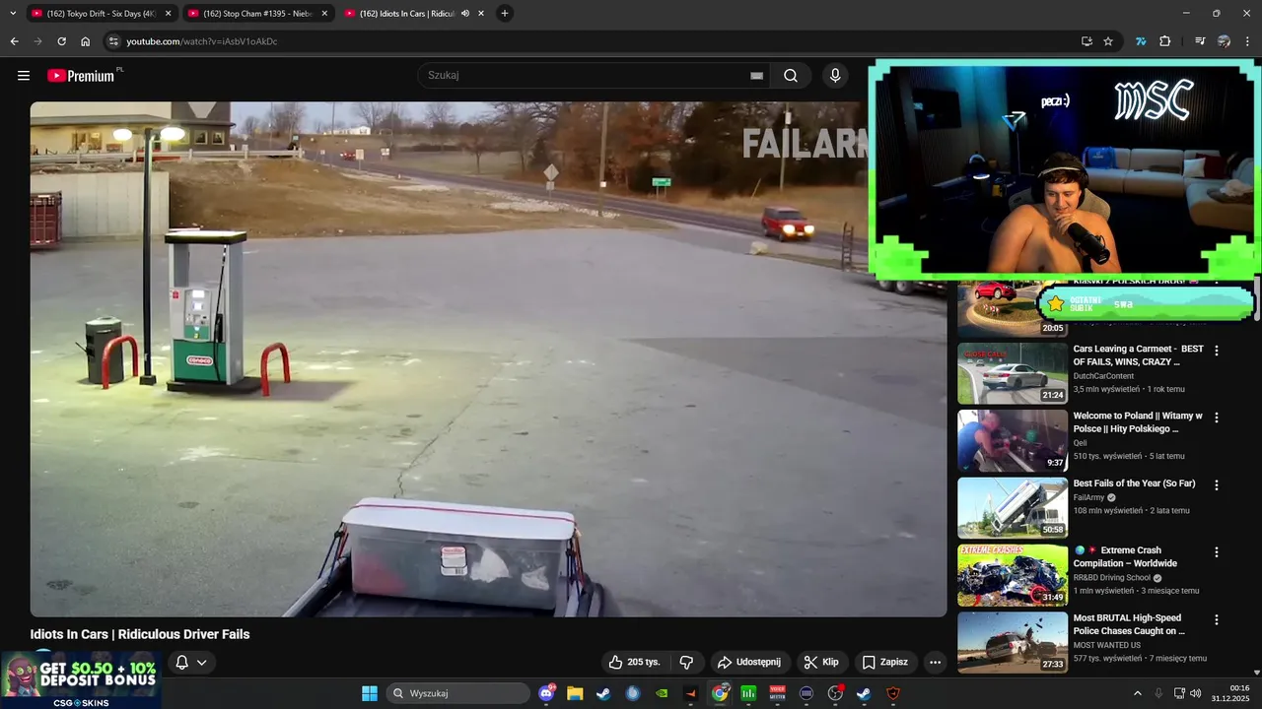The height and width of the screenshot is (709, 1262).
Task: Click the Idiots In Cars video title
Action: 140,634
